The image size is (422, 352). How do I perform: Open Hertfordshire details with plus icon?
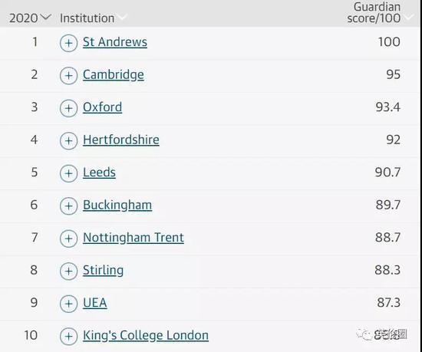click(x=68, y=140)
